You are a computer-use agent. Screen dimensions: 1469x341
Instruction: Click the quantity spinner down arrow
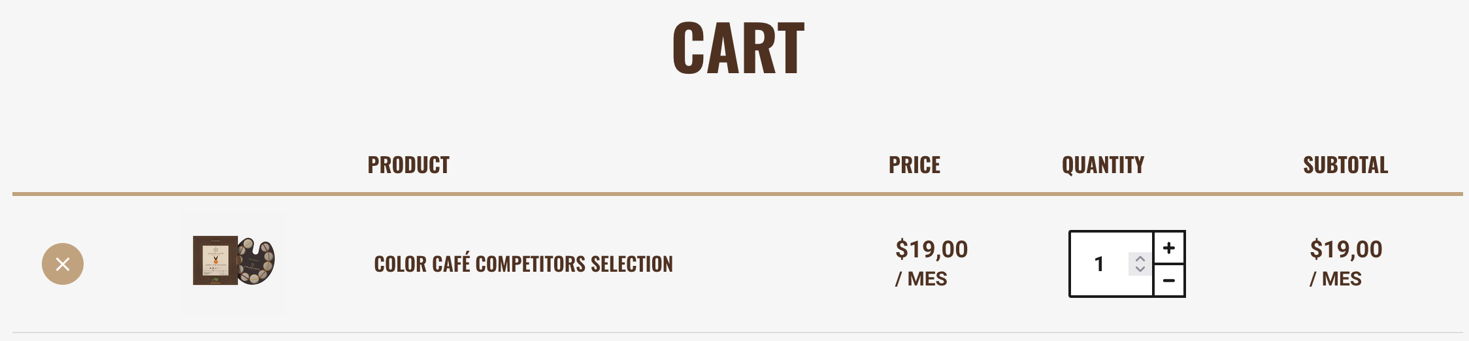coord(1140,269)
